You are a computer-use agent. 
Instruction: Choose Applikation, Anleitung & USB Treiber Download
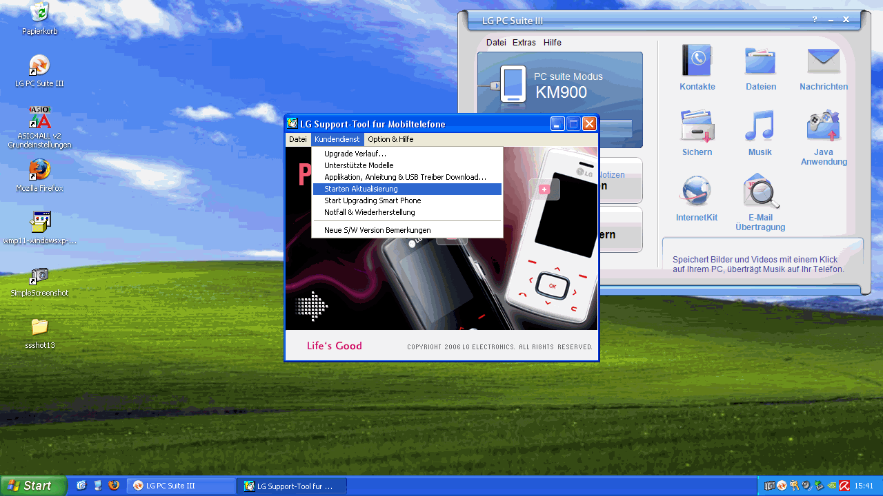coord(407,177)
